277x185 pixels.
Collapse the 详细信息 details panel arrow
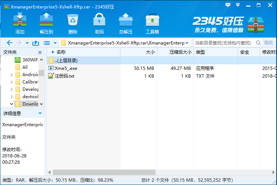tap(40, 113)
